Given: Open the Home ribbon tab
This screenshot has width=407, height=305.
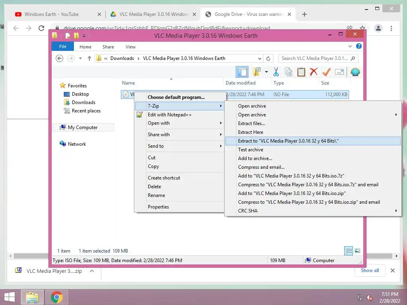Looking at the screenshot, I should [x=85, y=47].
